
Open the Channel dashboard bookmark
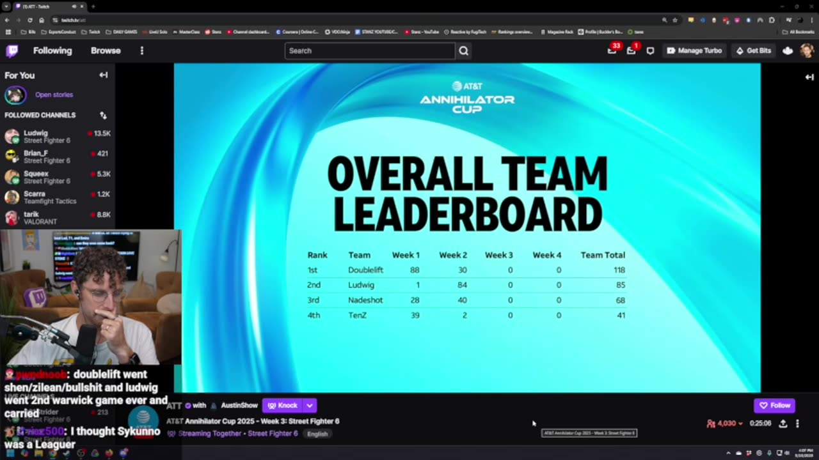click(x=248, y=31)
